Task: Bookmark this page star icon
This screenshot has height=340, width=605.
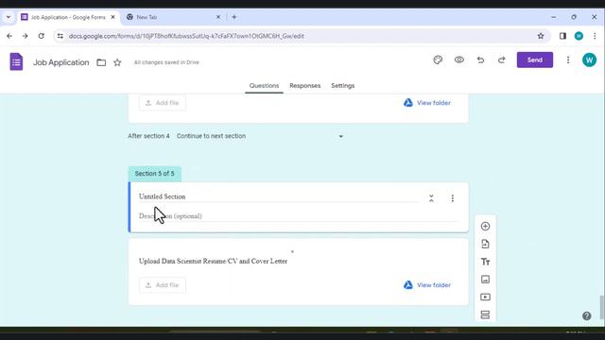Action: (541, 36)
